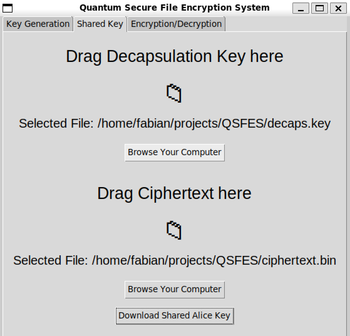Minimize the Quantum Secure File Encryption window
Viewport: 350px width, 336px height.
click(x=301, y=8)
